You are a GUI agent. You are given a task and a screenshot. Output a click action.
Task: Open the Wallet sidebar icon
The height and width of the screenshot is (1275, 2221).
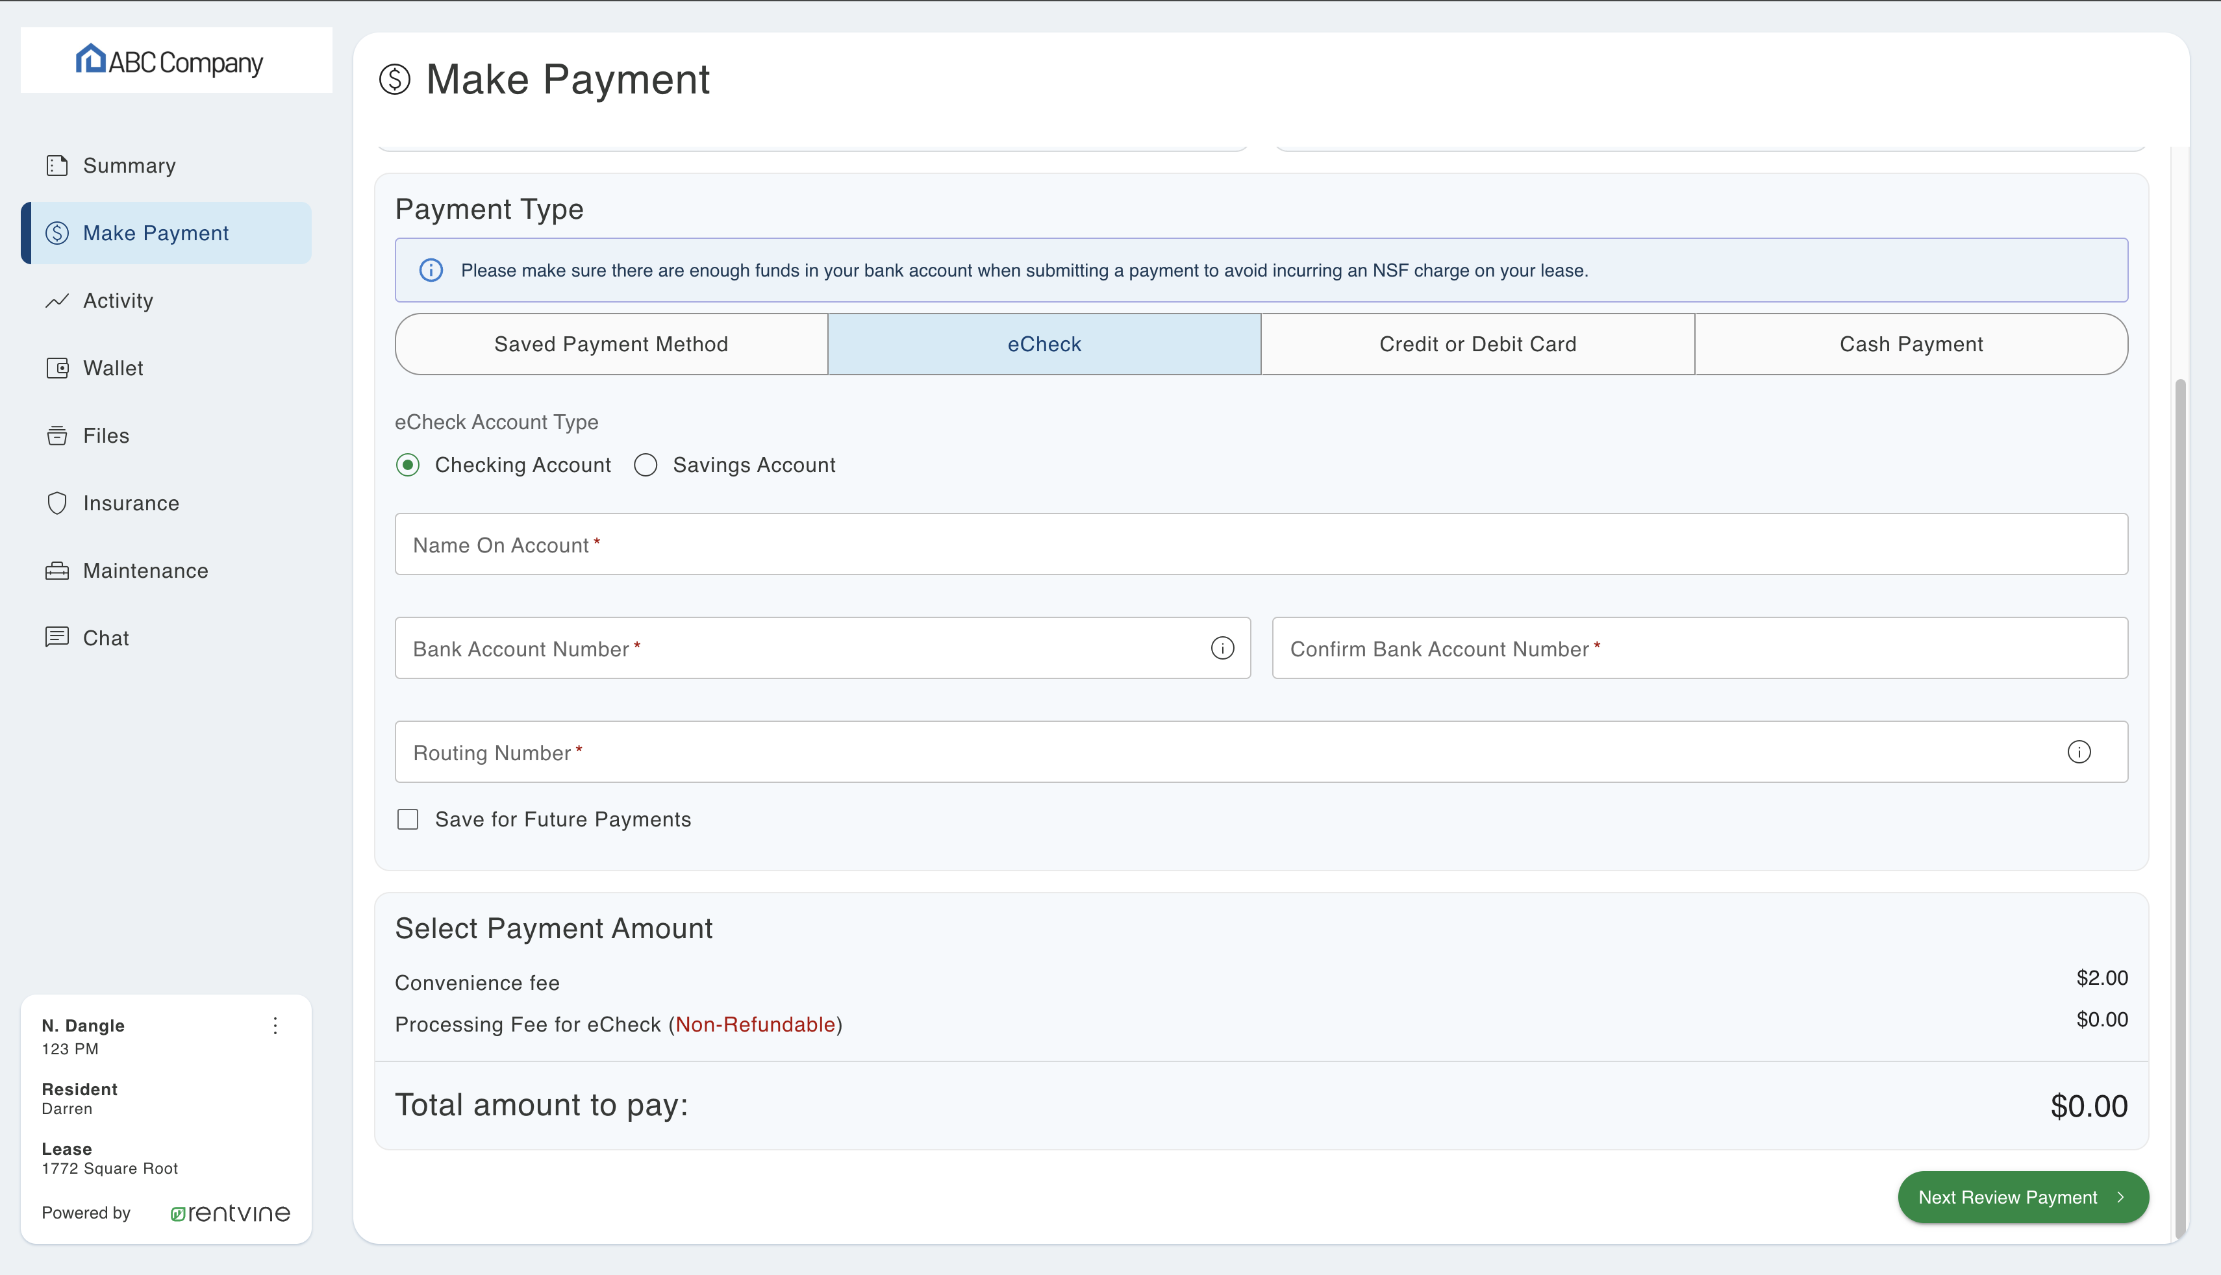point(57,368)
